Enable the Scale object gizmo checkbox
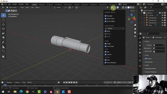The image size is (167, 94). point(105,37)
